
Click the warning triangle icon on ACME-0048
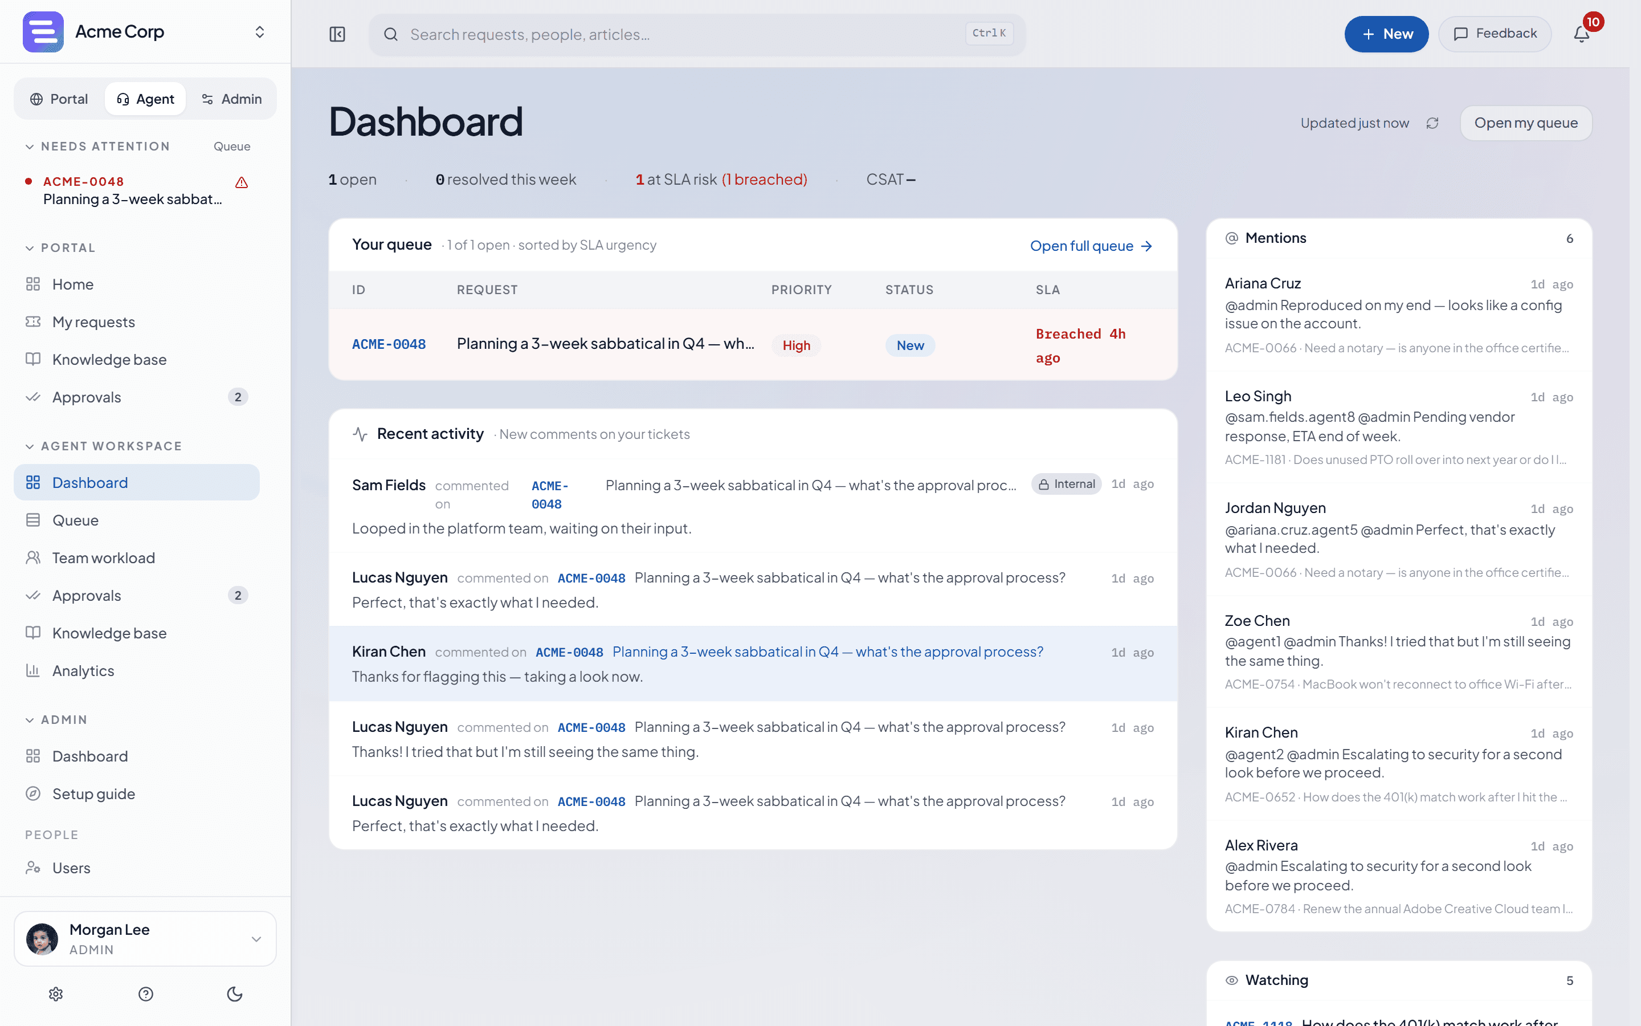point(242,182)
